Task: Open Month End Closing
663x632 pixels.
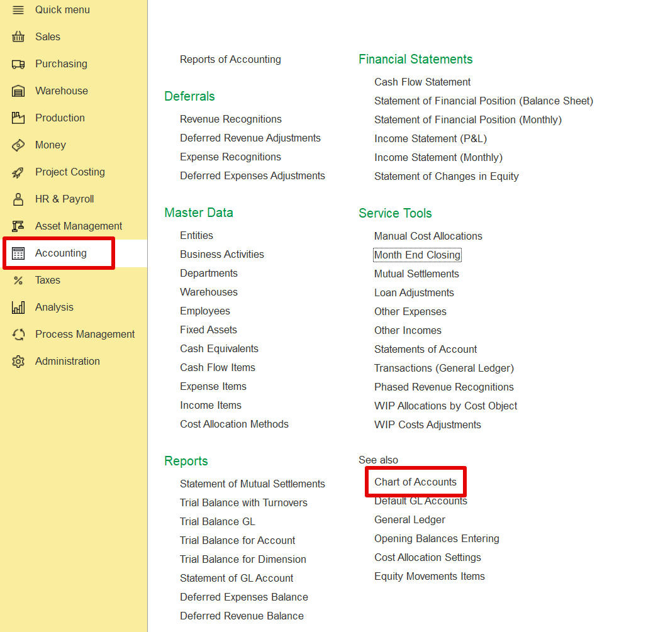Action: point(417,255)
